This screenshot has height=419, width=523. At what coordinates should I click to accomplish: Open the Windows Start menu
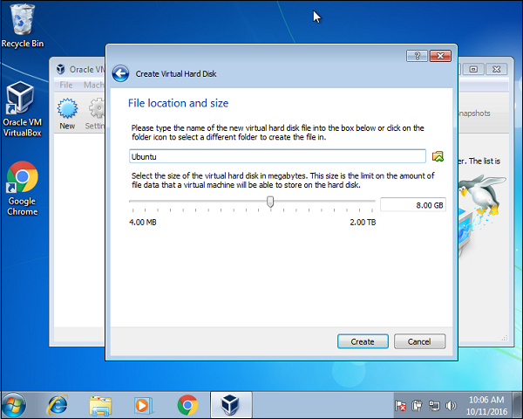coord(15,405)
